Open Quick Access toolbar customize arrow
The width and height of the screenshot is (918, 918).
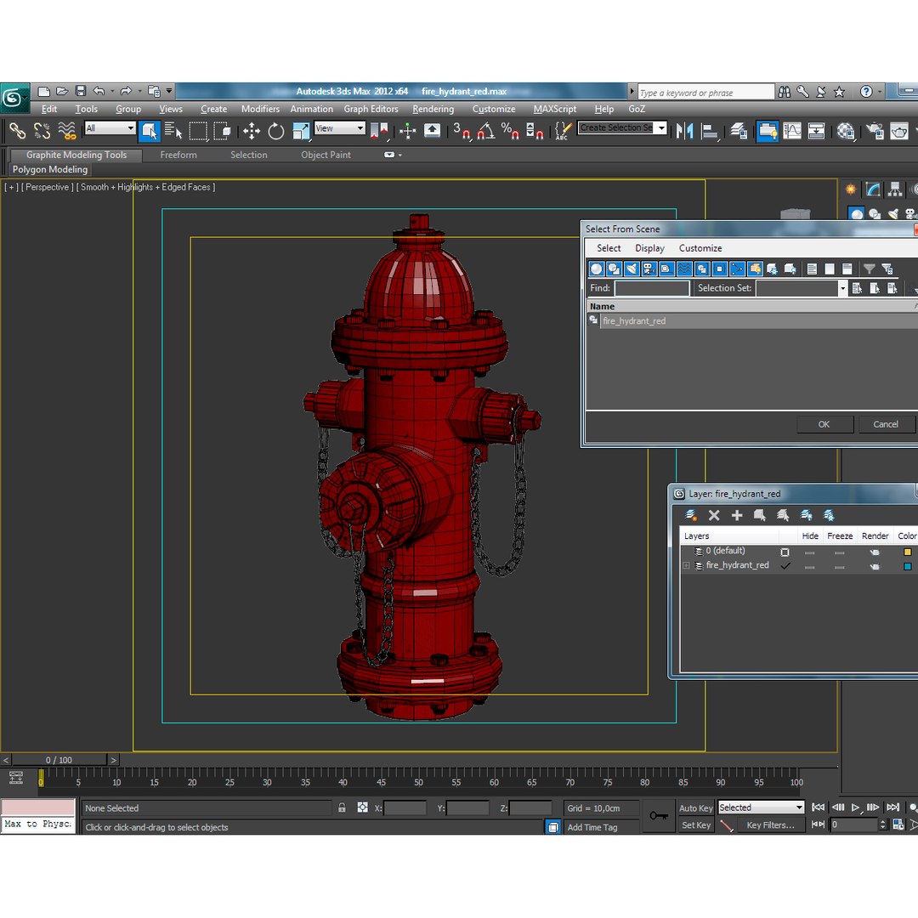pos(168,91)
